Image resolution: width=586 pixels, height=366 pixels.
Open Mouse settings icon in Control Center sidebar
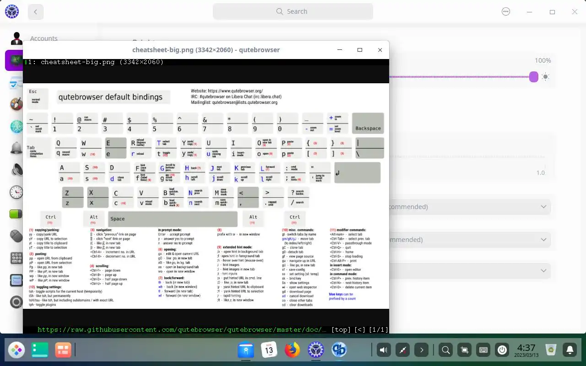point(16,236)
